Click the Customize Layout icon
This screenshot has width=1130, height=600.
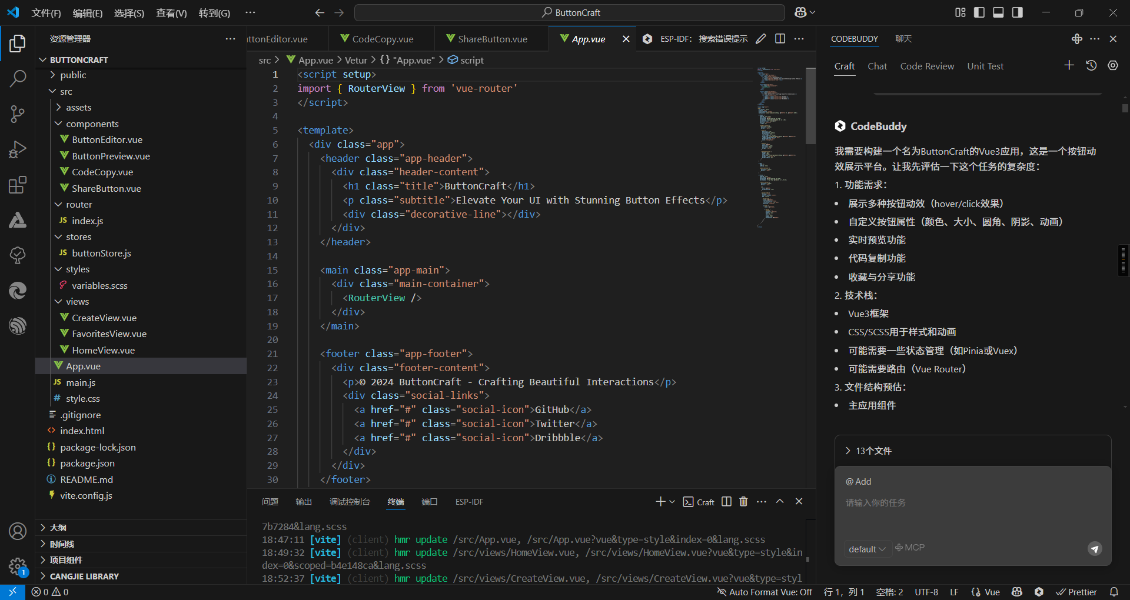(960, 12)
